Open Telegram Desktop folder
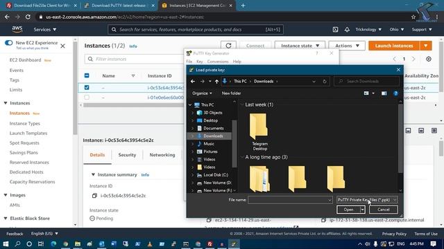 [x=259, y=132]
